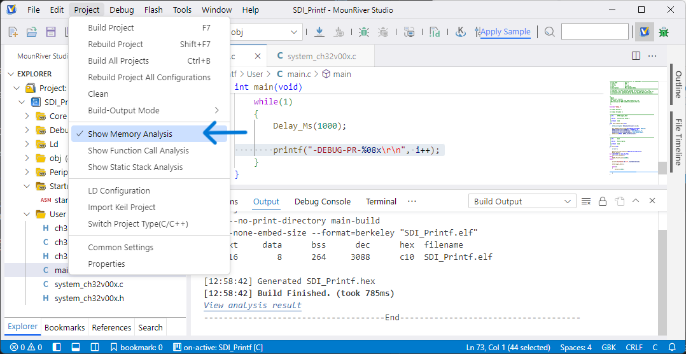The width and height of the screenshot is (686, 354).
Task: Click the Apply Sample link
Action: (x=505, y=31)
